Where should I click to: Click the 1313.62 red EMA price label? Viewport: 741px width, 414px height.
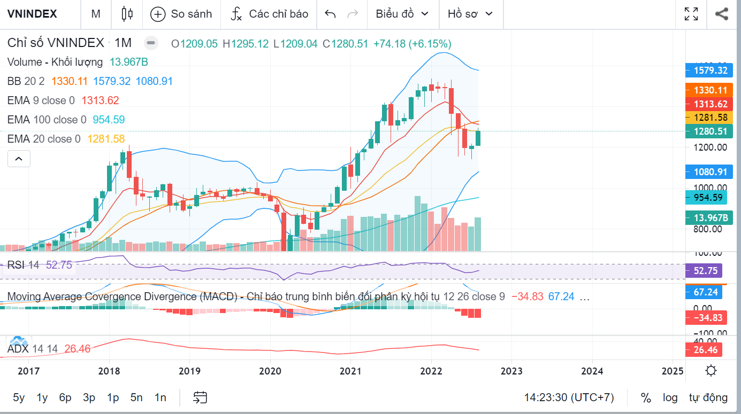[x=711, y=104]
